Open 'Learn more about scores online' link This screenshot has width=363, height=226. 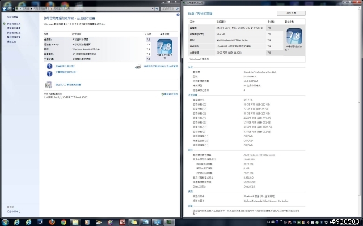(68, 85)
